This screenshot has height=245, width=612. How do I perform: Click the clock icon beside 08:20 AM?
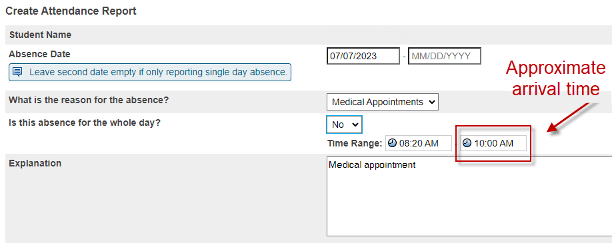(x=392, y=143)
